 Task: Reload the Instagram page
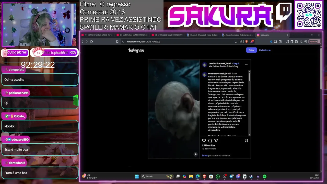91,42
